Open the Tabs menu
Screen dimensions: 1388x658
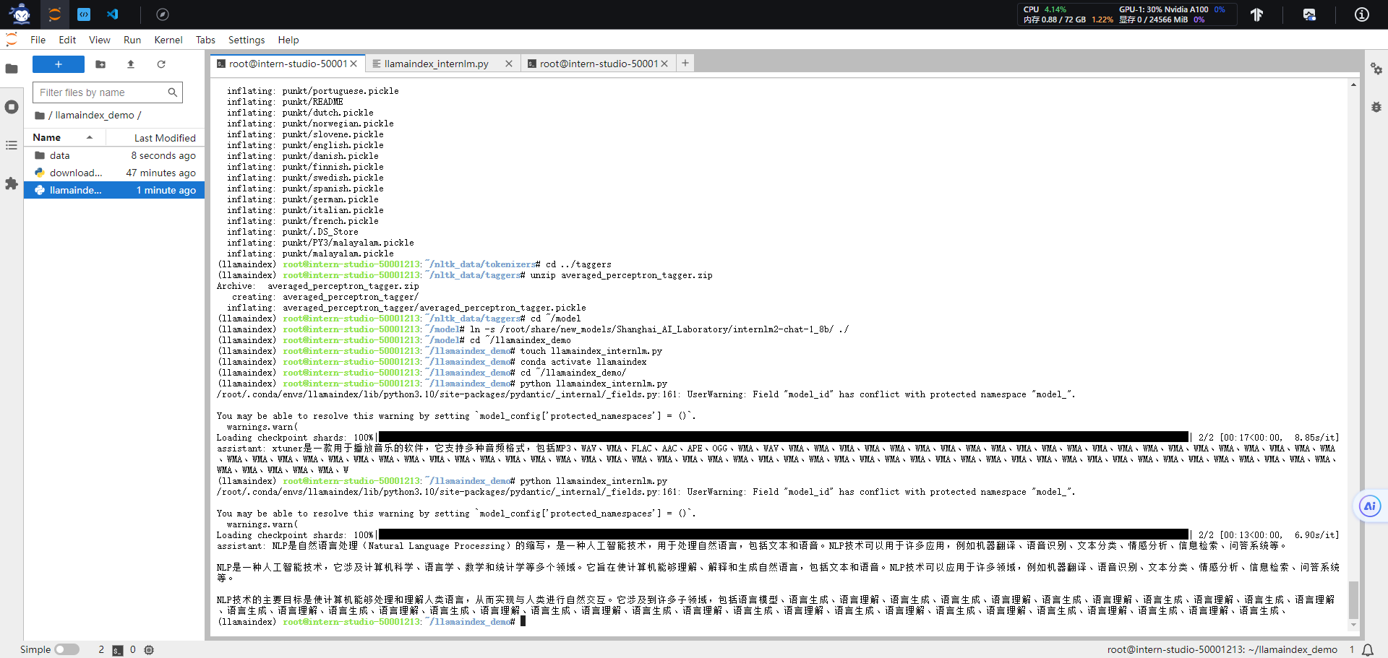pyautogui.click(x=205, y=40)
